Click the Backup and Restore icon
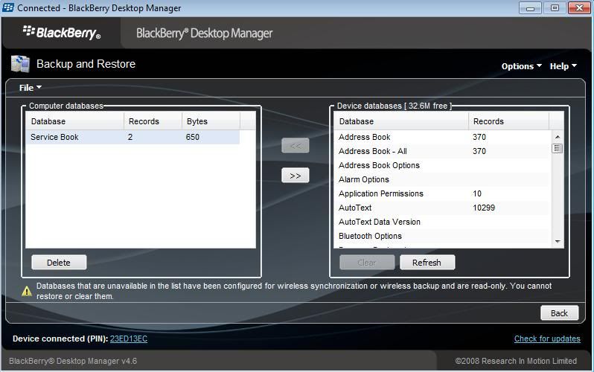The image size is (594, 372). click(x=20, y=64)
